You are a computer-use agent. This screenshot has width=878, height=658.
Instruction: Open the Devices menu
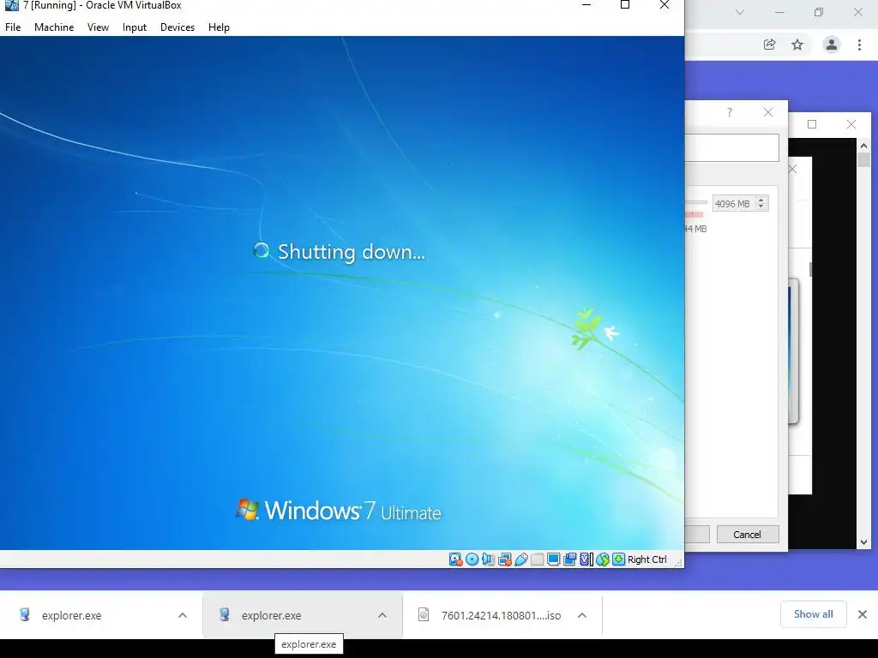[x=177, y=27]
